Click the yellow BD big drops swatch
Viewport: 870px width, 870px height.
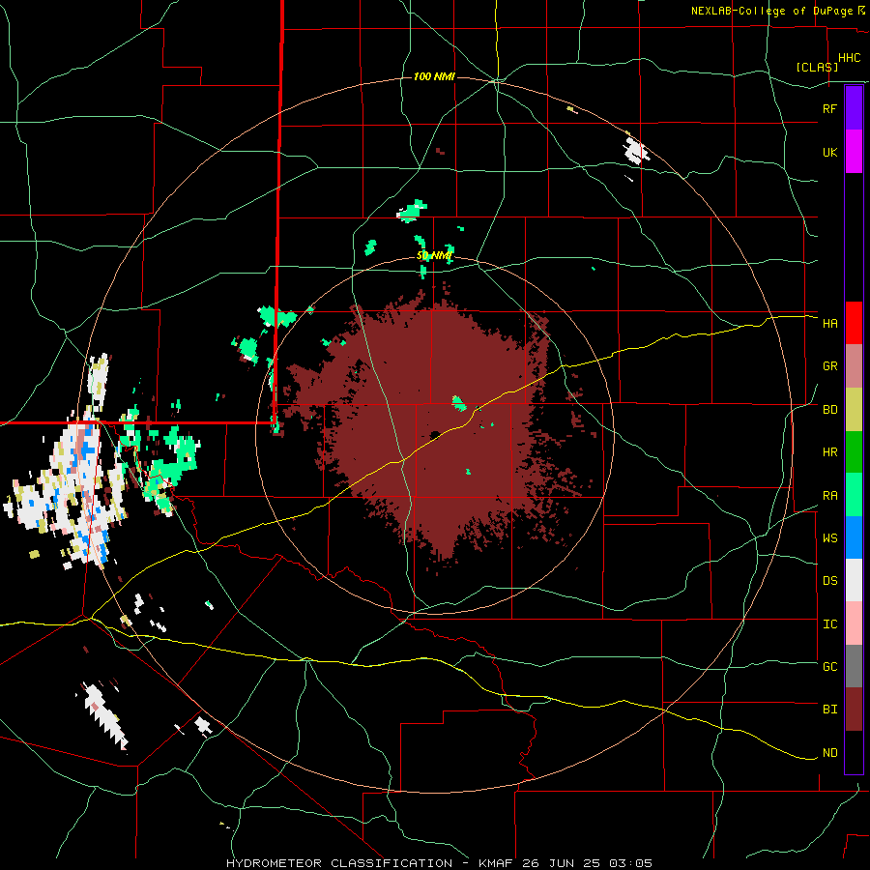[x=854, y=410]
